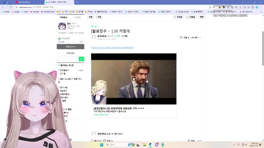This screenshot has height=148, width=264.
Task: Open the 달묘친구 prefix dropdown in the title
Action: click(x=109, y=31)
